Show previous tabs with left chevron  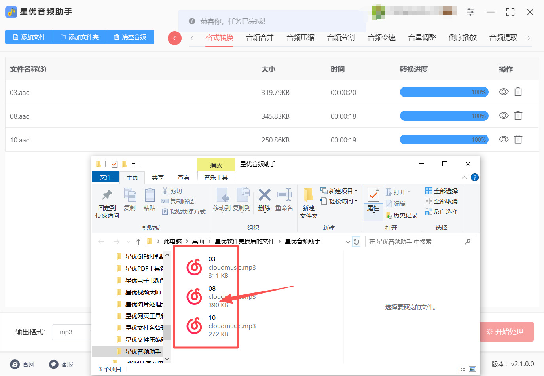click(x=192, y=38)
